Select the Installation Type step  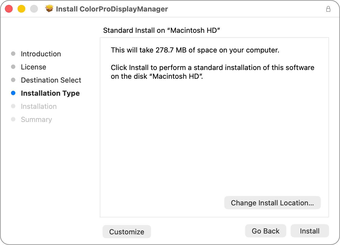point(50,93)
